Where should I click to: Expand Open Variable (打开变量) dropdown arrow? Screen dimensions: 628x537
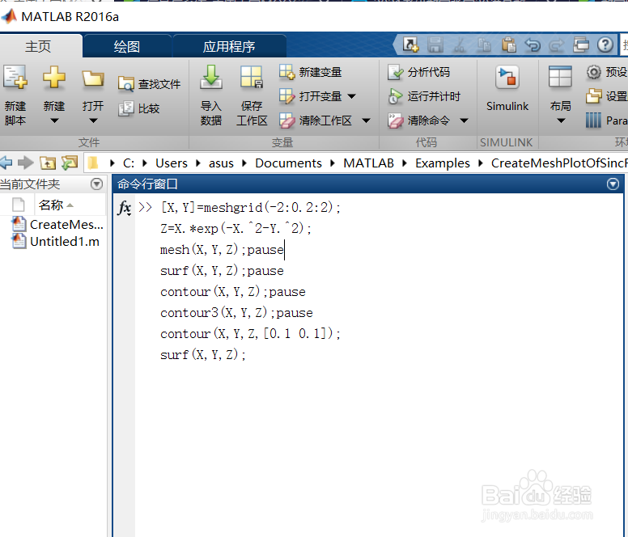pos(352,96)
